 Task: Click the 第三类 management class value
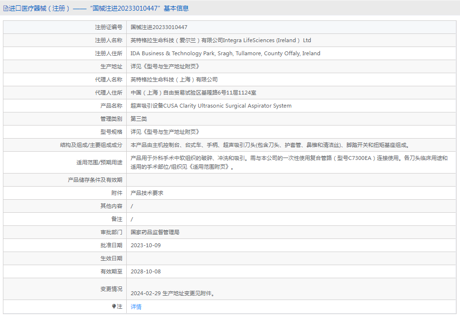pos(139,119)
